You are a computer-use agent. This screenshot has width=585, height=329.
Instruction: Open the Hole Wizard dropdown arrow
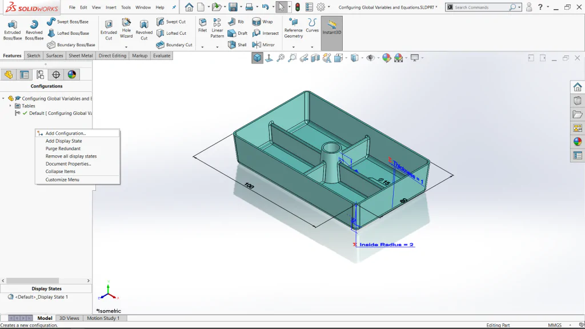click(126, 47)
